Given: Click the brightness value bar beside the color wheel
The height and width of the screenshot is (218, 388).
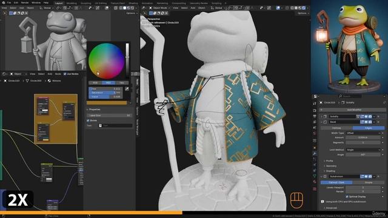Looking at the screenshot, I should click(x=127, y=61).
